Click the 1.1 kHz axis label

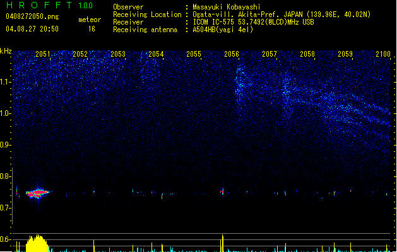6,82
